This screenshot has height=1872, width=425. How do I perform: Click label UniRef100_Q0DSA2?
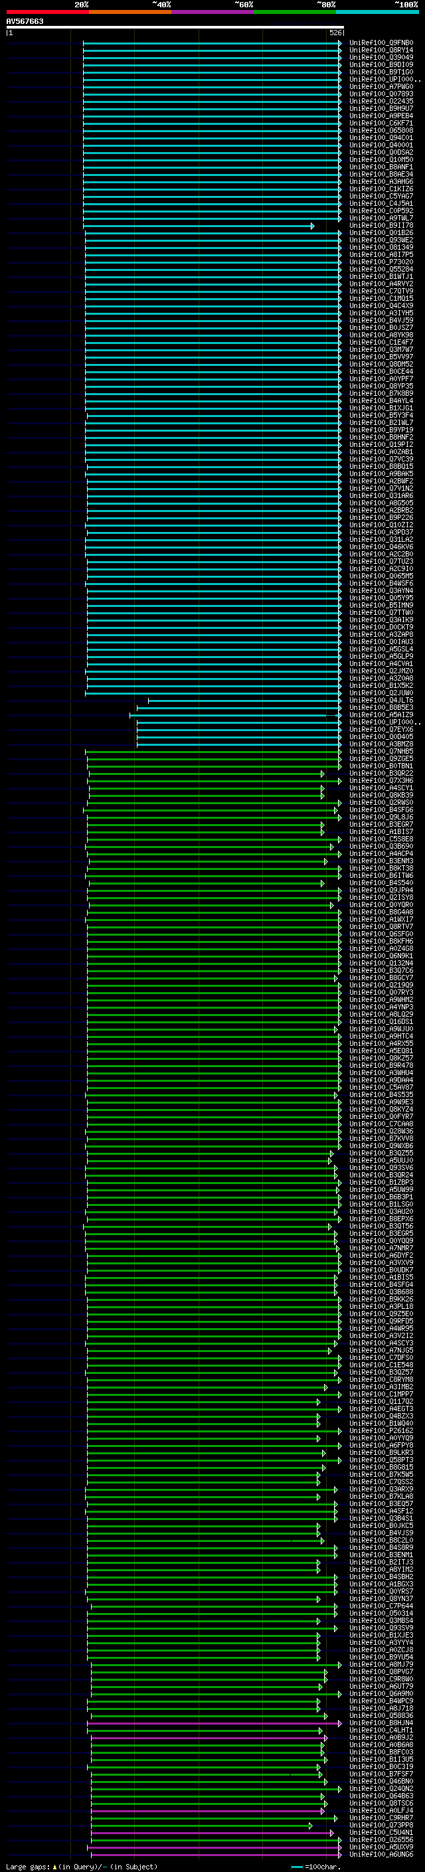[x=381, y=153]
